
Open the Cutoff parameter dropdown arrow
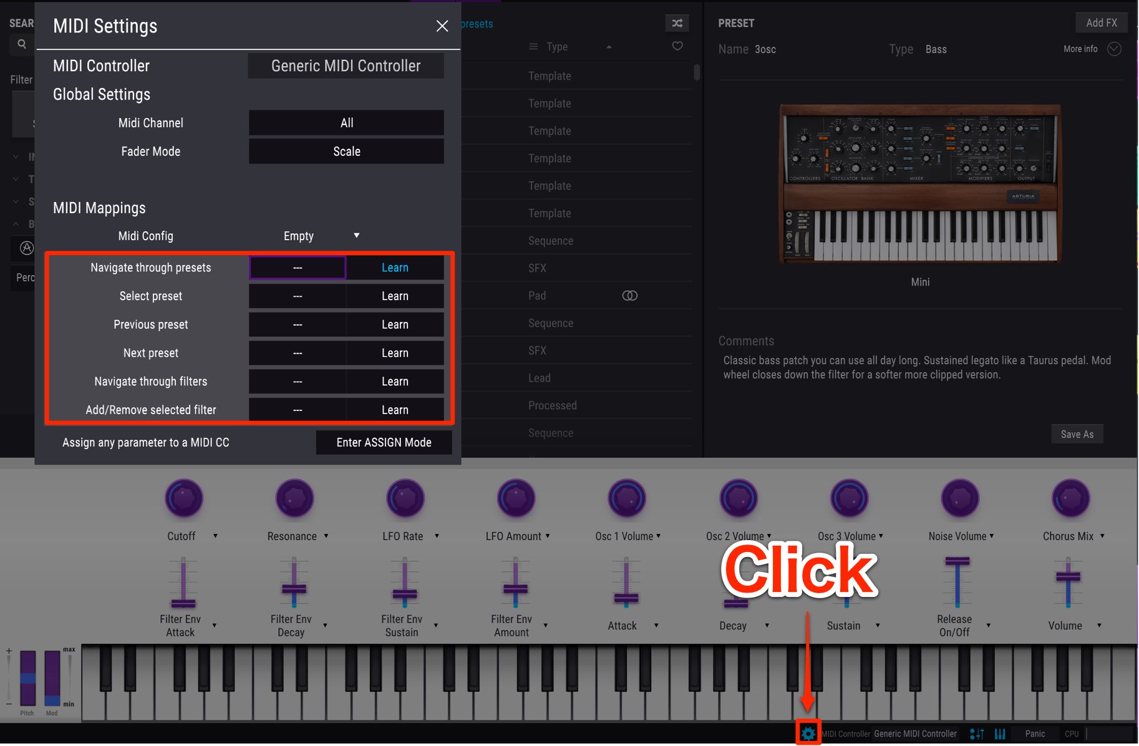pos(215,536)
